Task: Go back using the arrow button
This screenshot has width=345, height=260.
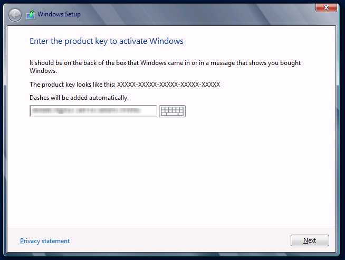Action: tap(15, 14)
